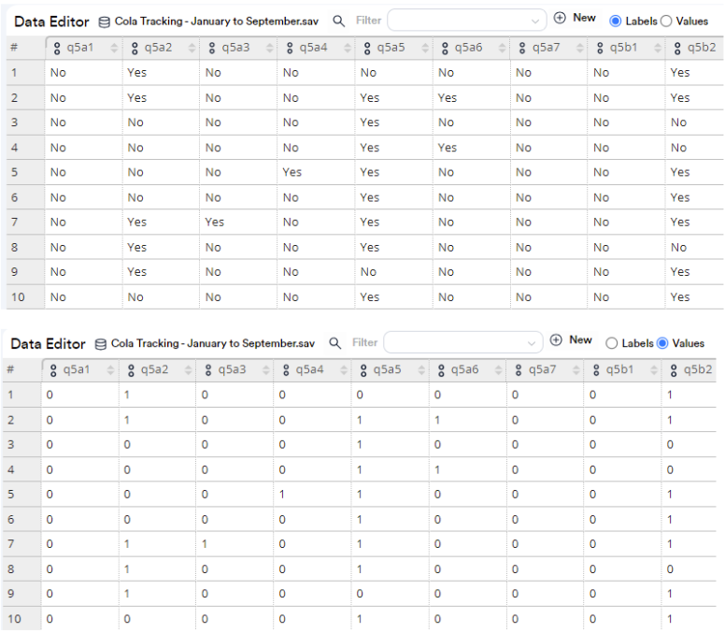Click the top file name Cola Tracking - January to September.sav

coord(217,22)
